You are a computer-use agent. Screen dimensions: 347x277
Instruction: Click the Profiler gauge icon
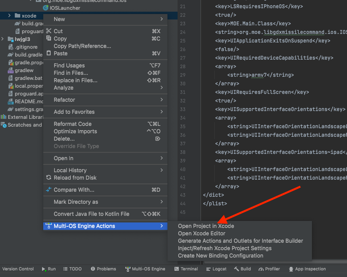point(261,269)
